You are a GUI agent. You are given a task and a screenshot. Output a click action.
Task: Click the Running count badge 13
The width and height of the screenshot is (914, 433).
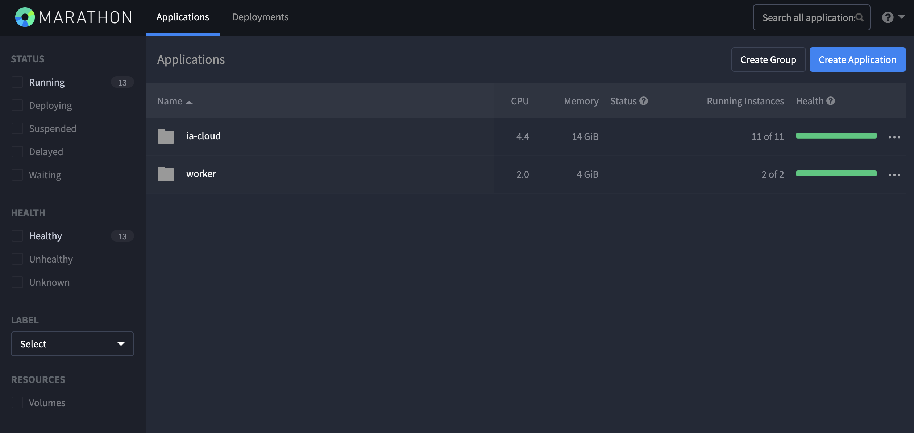tap(122, 82)
